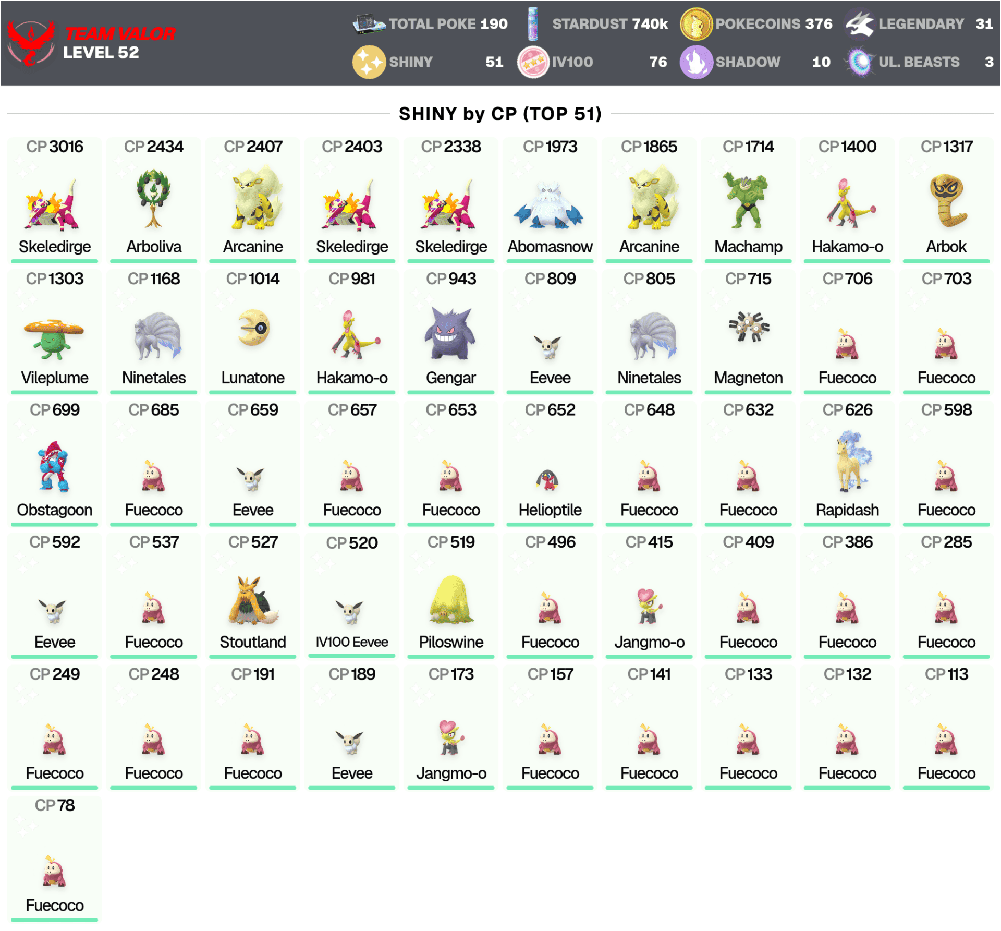Click the CP 809 text
1001x931 pixels.
tap(550, 279)
